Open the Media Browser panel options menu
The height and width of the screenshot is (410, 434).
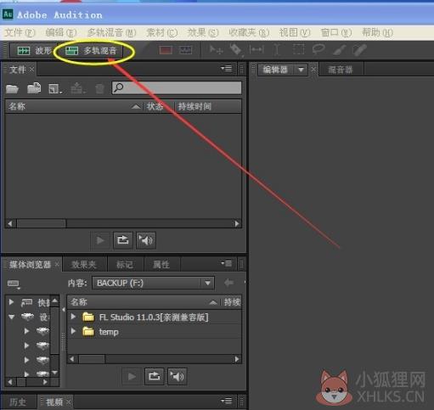click(x=227, y=264)
